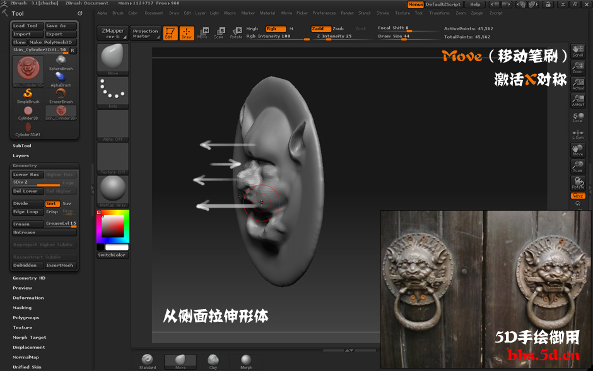This screenshot has width=593, height=371.
Task: Click the Make PolyMesh3D button
Action: 52,42
